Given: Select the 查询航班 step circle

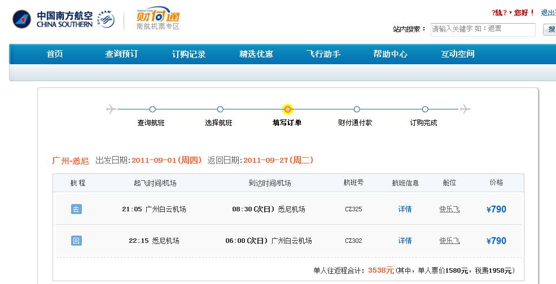Looking at the screenshot, I should pos(152,109).
